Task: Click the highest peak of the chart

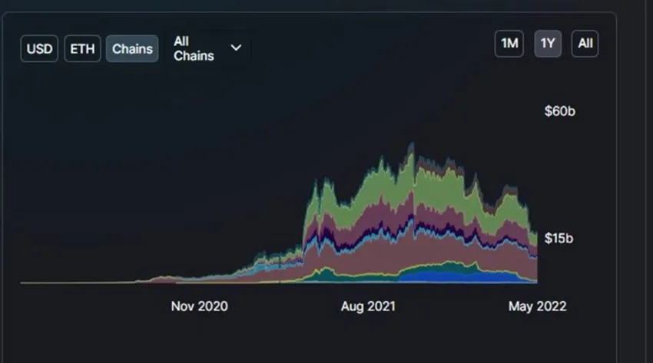Action: point(412,145)
